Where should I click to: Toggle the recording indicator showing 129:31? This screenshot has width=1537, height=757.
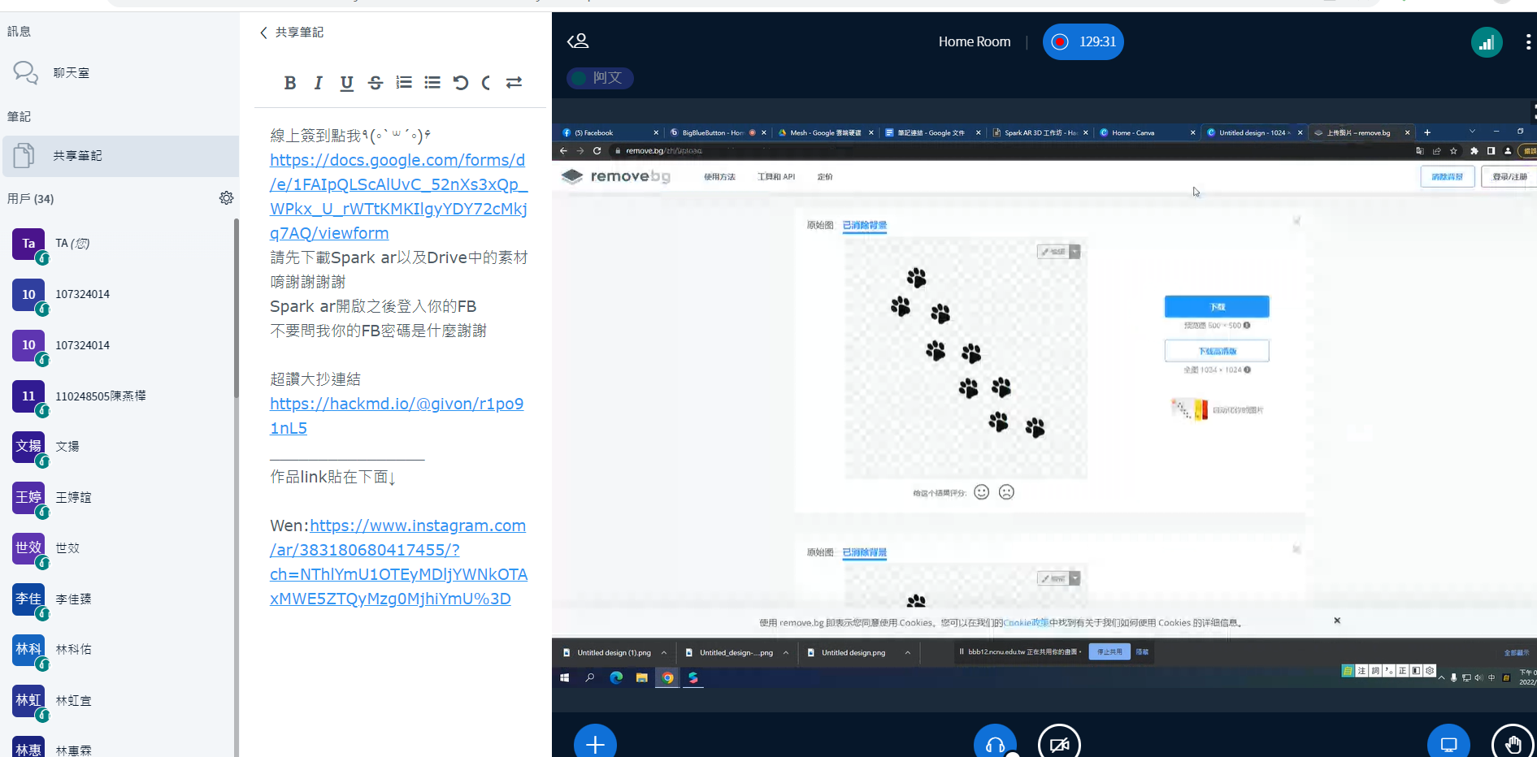1083,42
